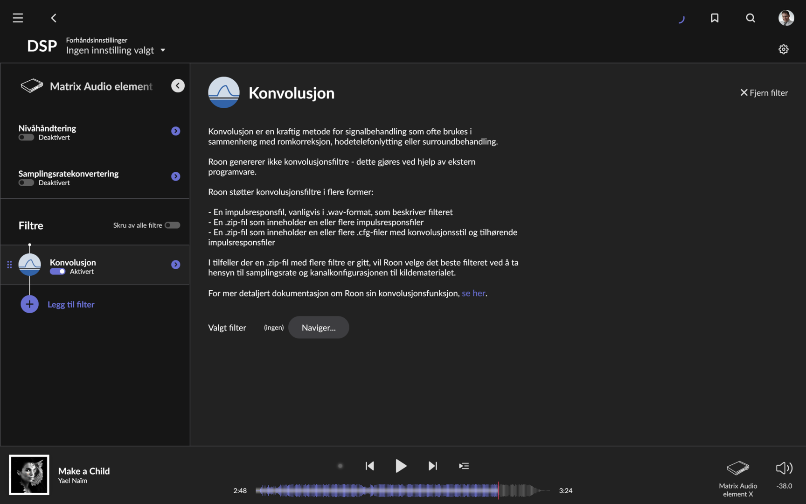Collapse the Matrix Audio element sidebar
Screen dimensions: 806x504
click(178, 86)
